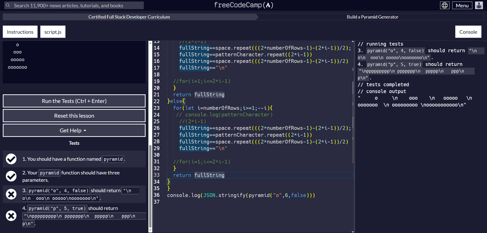This screenshot has height=233, width=487.
Task: Click commented for loop on line 31
Action: (202, 162)
